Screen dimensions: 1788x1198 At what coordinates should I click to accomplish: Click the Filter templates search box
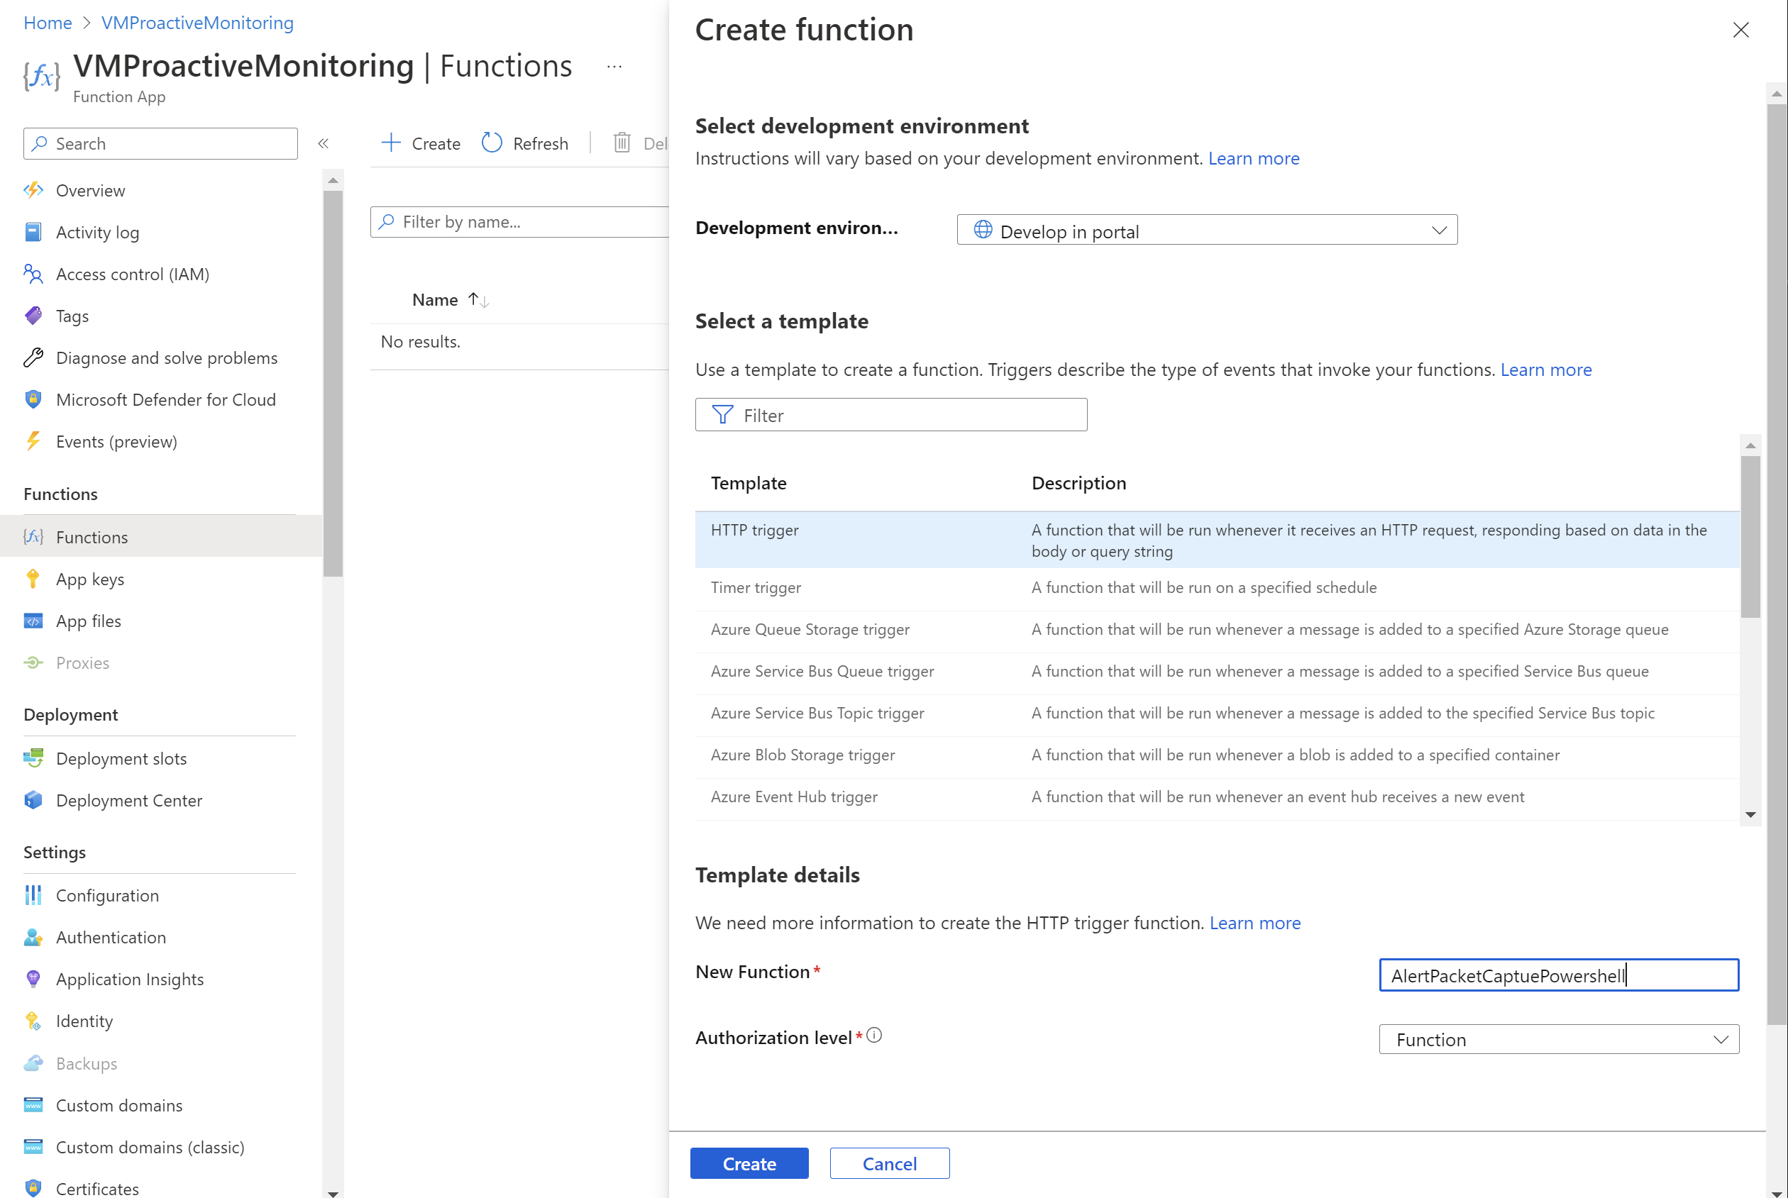890,414
